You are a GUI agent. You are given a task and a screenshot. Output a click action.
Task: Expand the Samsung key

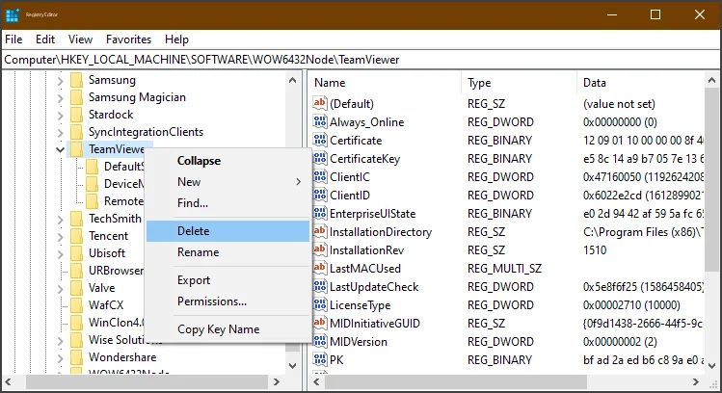(x=61, y=81)
